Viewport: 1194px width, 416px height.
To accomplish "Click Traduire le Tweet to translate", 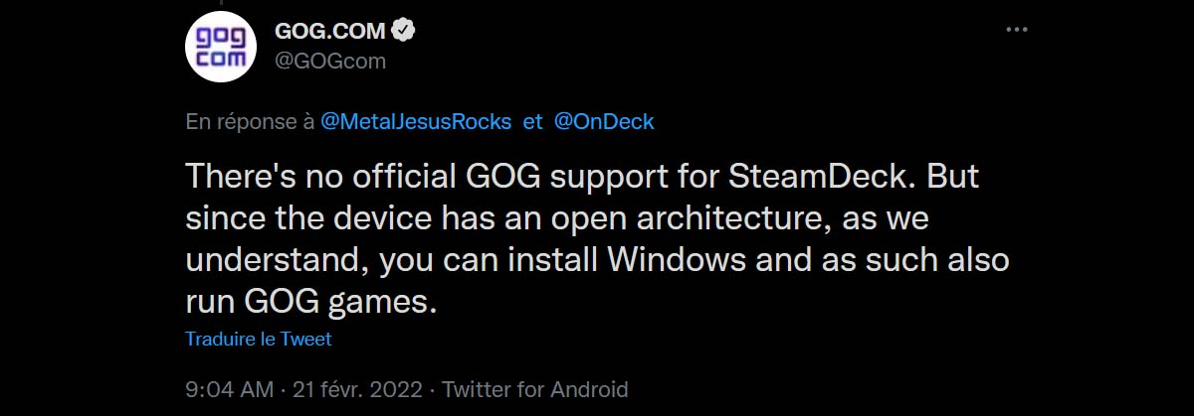I will pyautogui.click(x=258, y=340).
